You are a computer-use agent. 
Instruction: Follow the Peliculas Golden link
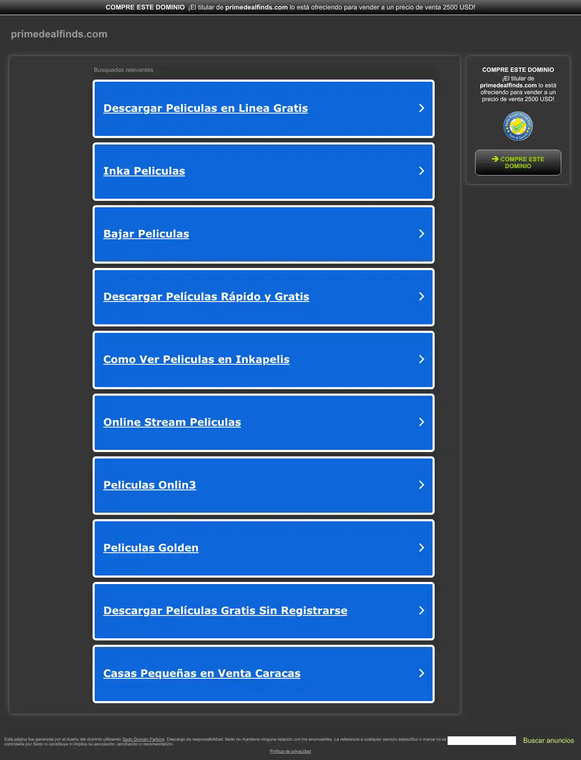coord(151,548)
